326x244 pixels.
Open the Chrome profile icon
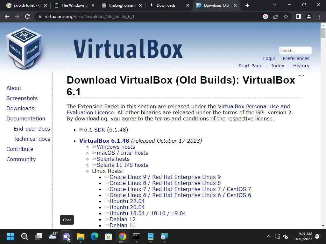click(309, 17)
